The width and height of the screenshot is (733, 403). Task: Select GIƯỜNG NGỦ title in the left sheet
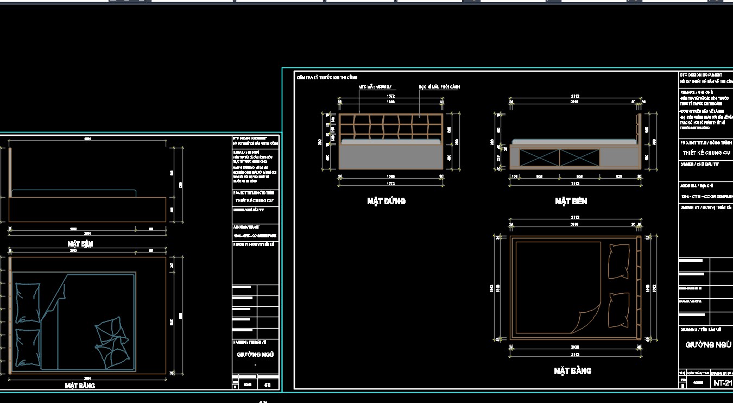[x=255, y=354]
